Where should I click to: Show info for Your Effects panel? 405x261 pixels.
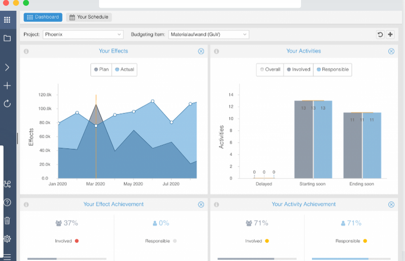[x=26, y=51]
